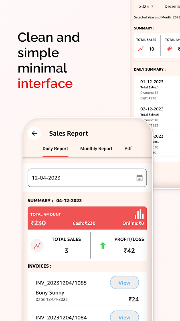Tap the Online:₹0 label
Viewport: 180px width, 321px height.
click(133, 223)
